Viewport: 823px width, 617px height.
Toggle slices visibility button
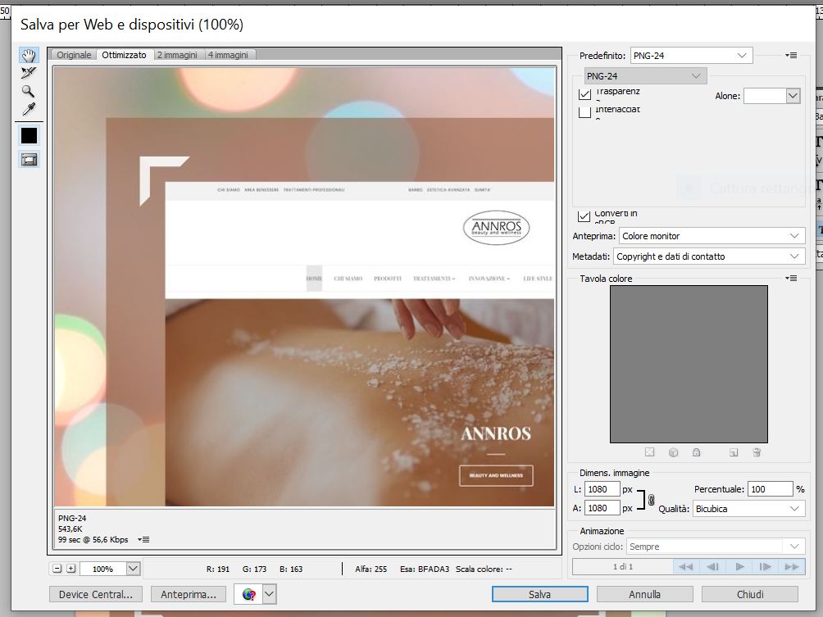29,160
